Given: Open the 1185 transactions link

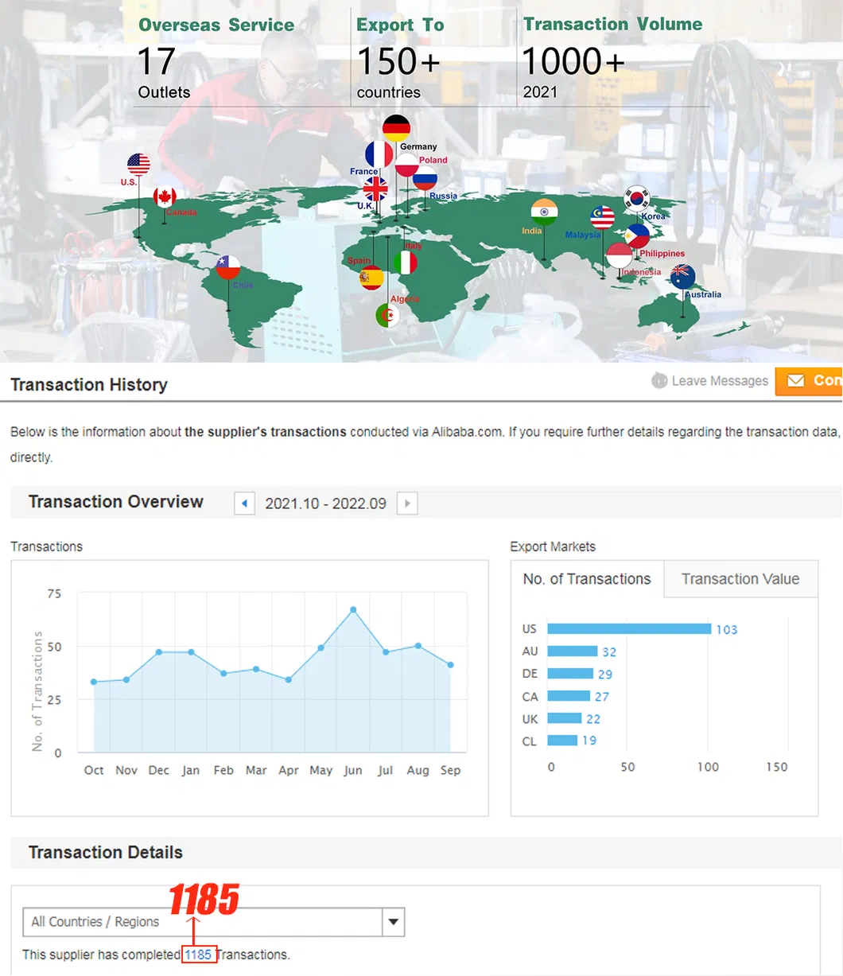Looking at the screenshot, I should tap(198, 955).
